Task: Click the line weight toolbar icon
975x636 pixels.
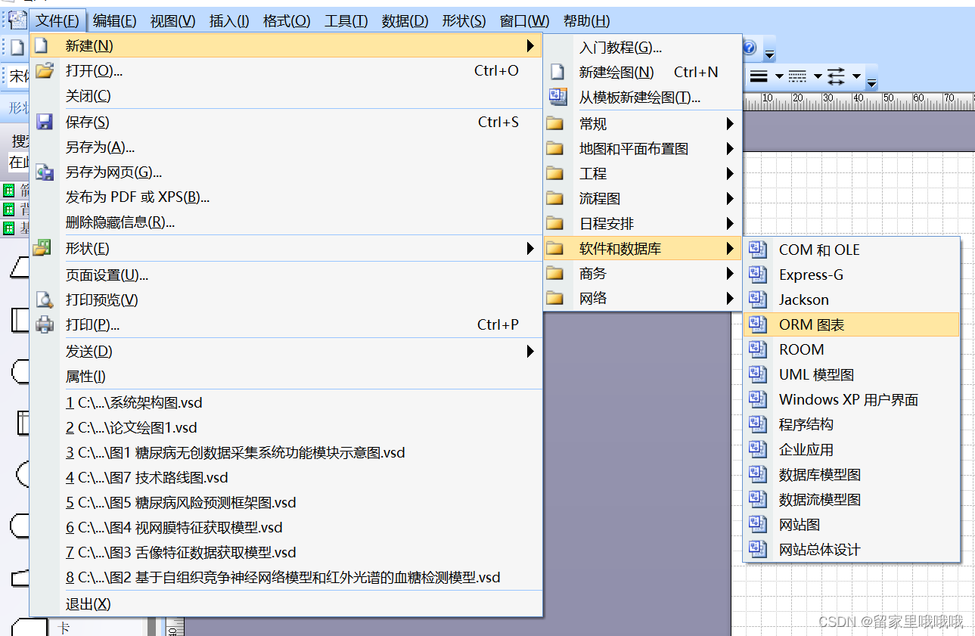Action: pyautogui.click(x=759, y=76)
